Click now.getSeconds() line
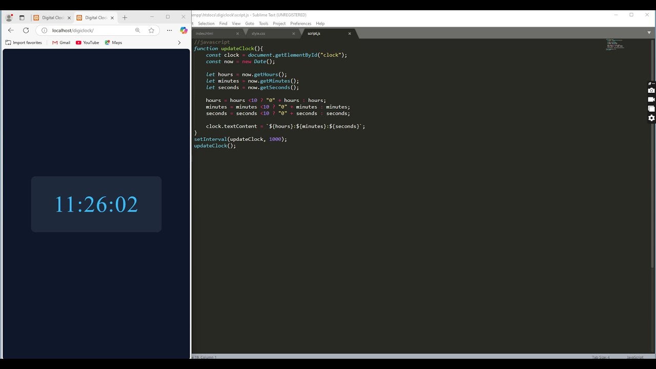The width and height of the screenshot is (656, 369). tap(252, 88)
